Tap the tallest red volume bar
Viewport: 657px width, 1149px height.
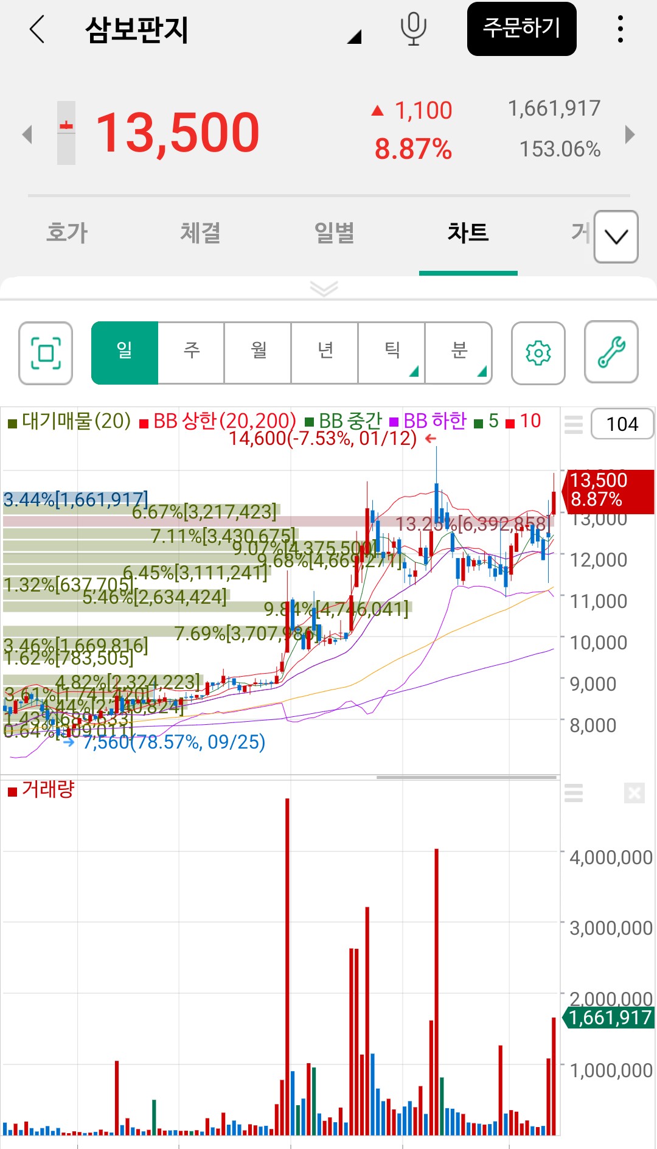(x=287, y=966)
